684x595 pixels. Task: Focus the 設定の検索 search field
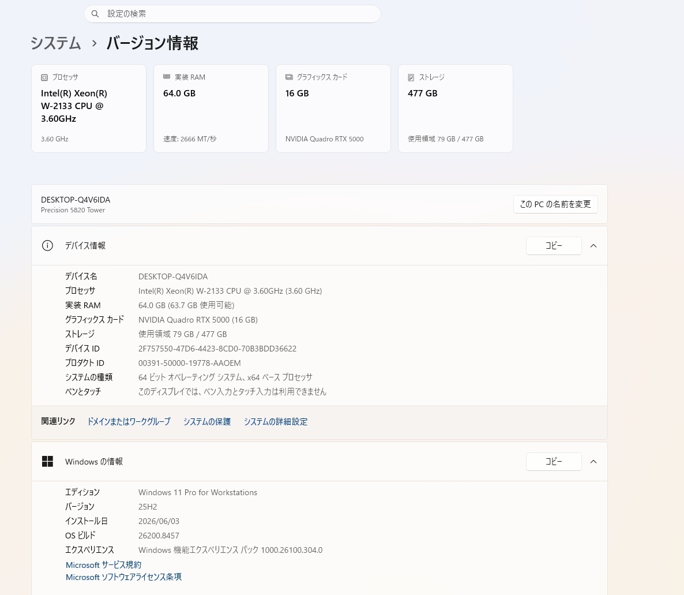click(232, 14)
